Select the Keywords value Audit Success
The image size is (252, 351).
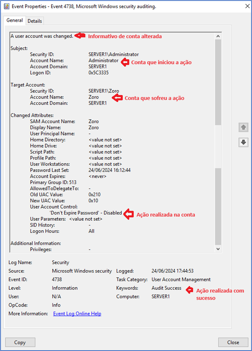point(166,288)
